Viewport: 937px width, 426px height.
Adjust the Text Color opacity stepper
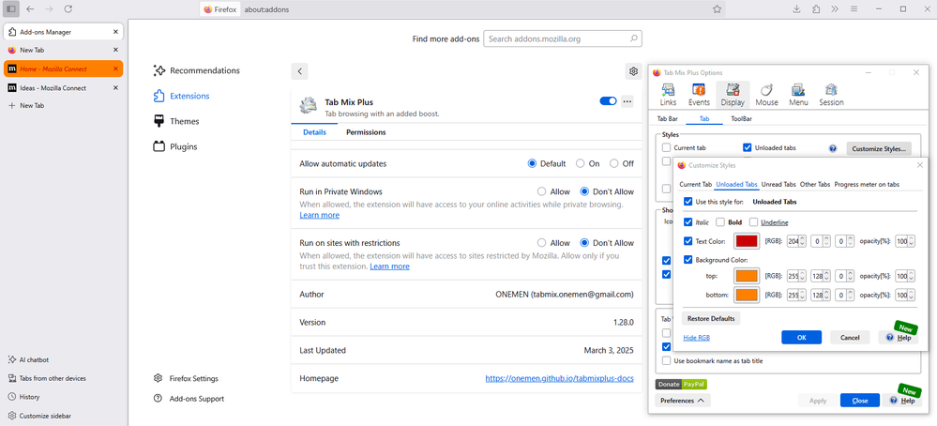tap(911, 241)
